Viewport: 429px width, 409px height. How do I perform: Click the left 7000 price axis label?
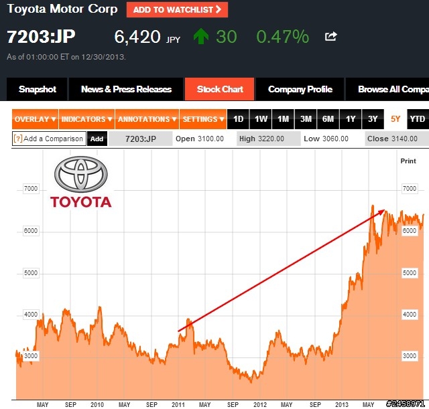(x=31, y=189)
